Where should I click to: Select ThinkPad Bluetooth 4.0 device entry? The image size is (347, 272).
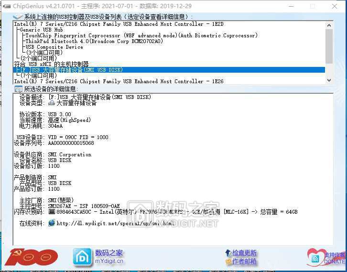[94, 41]
